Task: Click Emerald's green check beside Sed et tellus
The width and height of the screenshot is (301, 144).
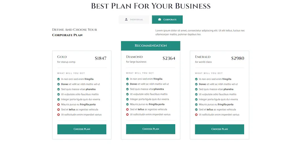Action: coord(196,110)
